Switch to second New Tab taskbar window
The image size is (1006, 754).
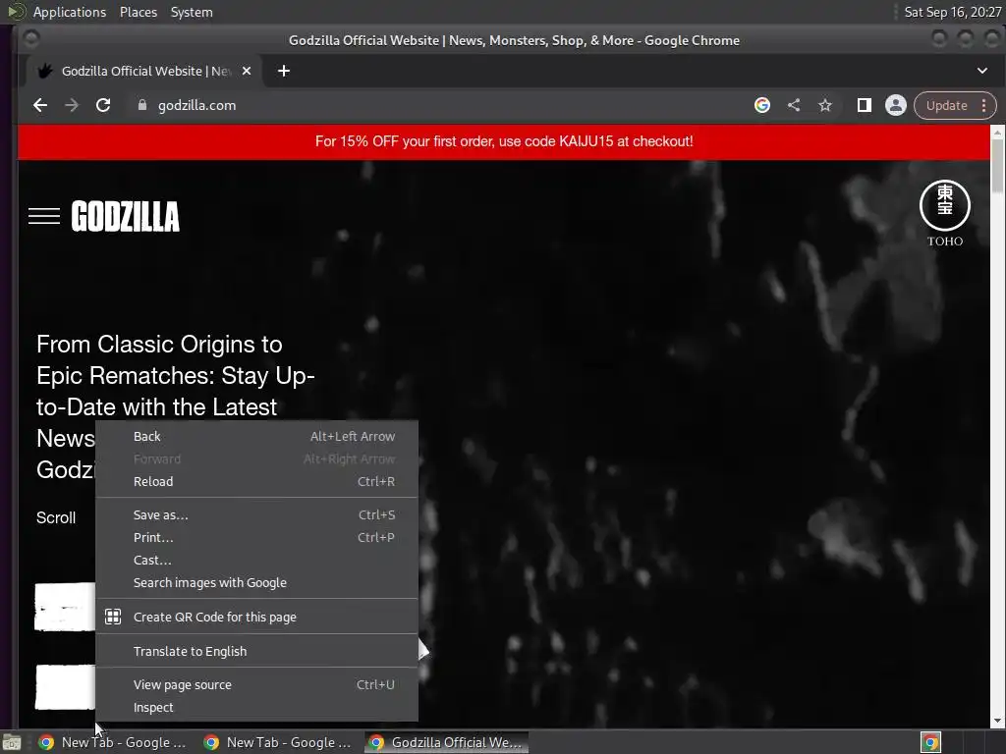click(278, 742)
